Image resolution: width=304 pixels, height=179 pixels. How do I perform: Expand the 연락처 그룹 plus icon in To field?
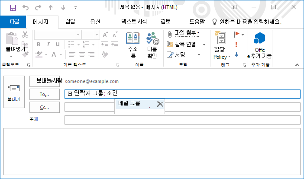tap(70, 94)
